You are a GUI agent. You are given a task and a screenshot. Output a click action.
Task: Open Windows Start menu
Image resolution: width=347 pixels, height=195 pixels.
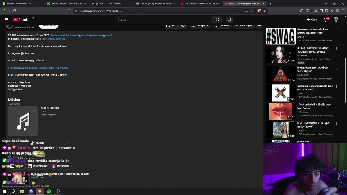tap(4, 191)
